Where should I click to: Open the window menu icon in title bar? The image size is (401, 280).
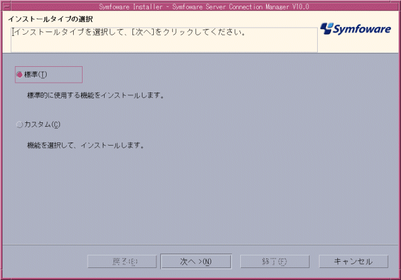[6, 7]
